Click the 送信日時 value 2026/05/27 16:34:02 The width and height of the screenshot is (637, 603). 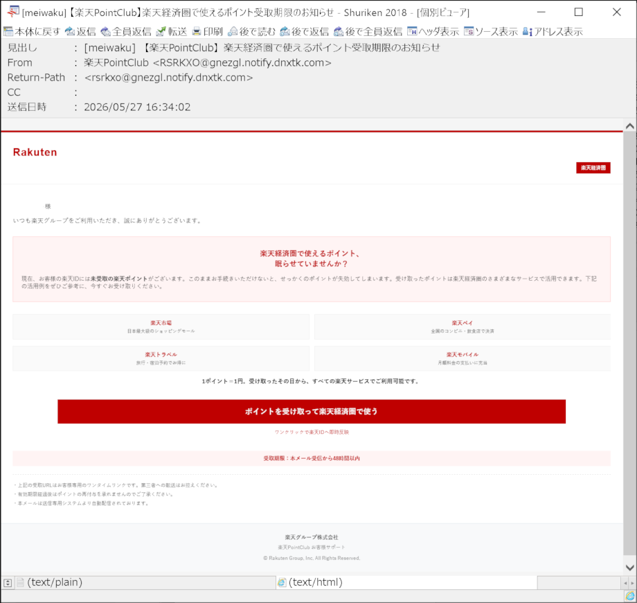tap(137, 107)
